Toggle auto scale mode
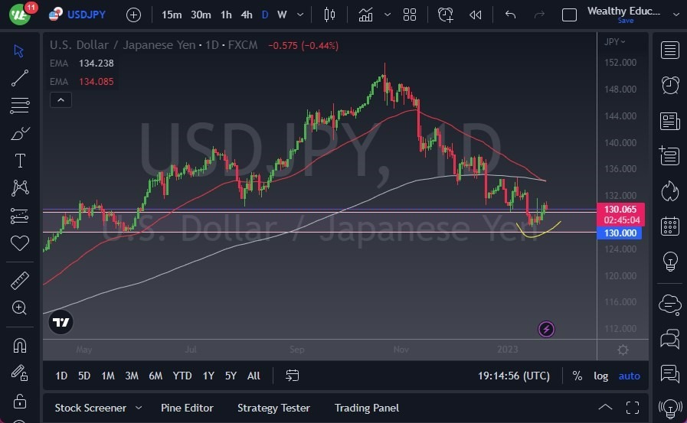This screenshot has width=687, height=423. (629, 376)
